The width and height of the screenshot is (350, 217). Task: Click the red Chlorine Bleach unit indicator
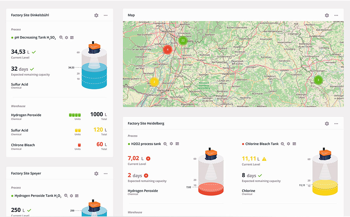pyautogui.click(x=79, y=145)
